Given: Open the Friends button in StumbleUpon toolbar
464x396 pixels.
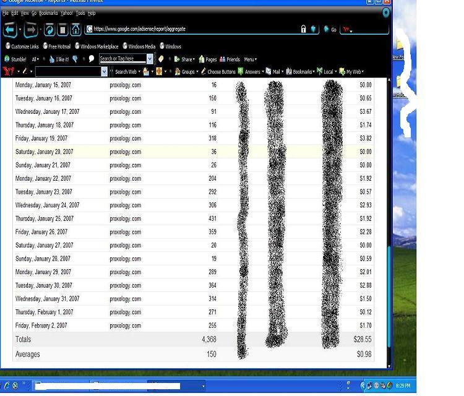Looking at the screenshot, I should (230, 59).
